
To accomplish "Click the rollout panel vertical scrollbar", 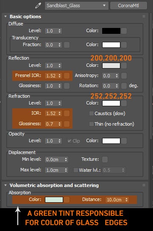I will pyautogui.click(x=151, y=76).
